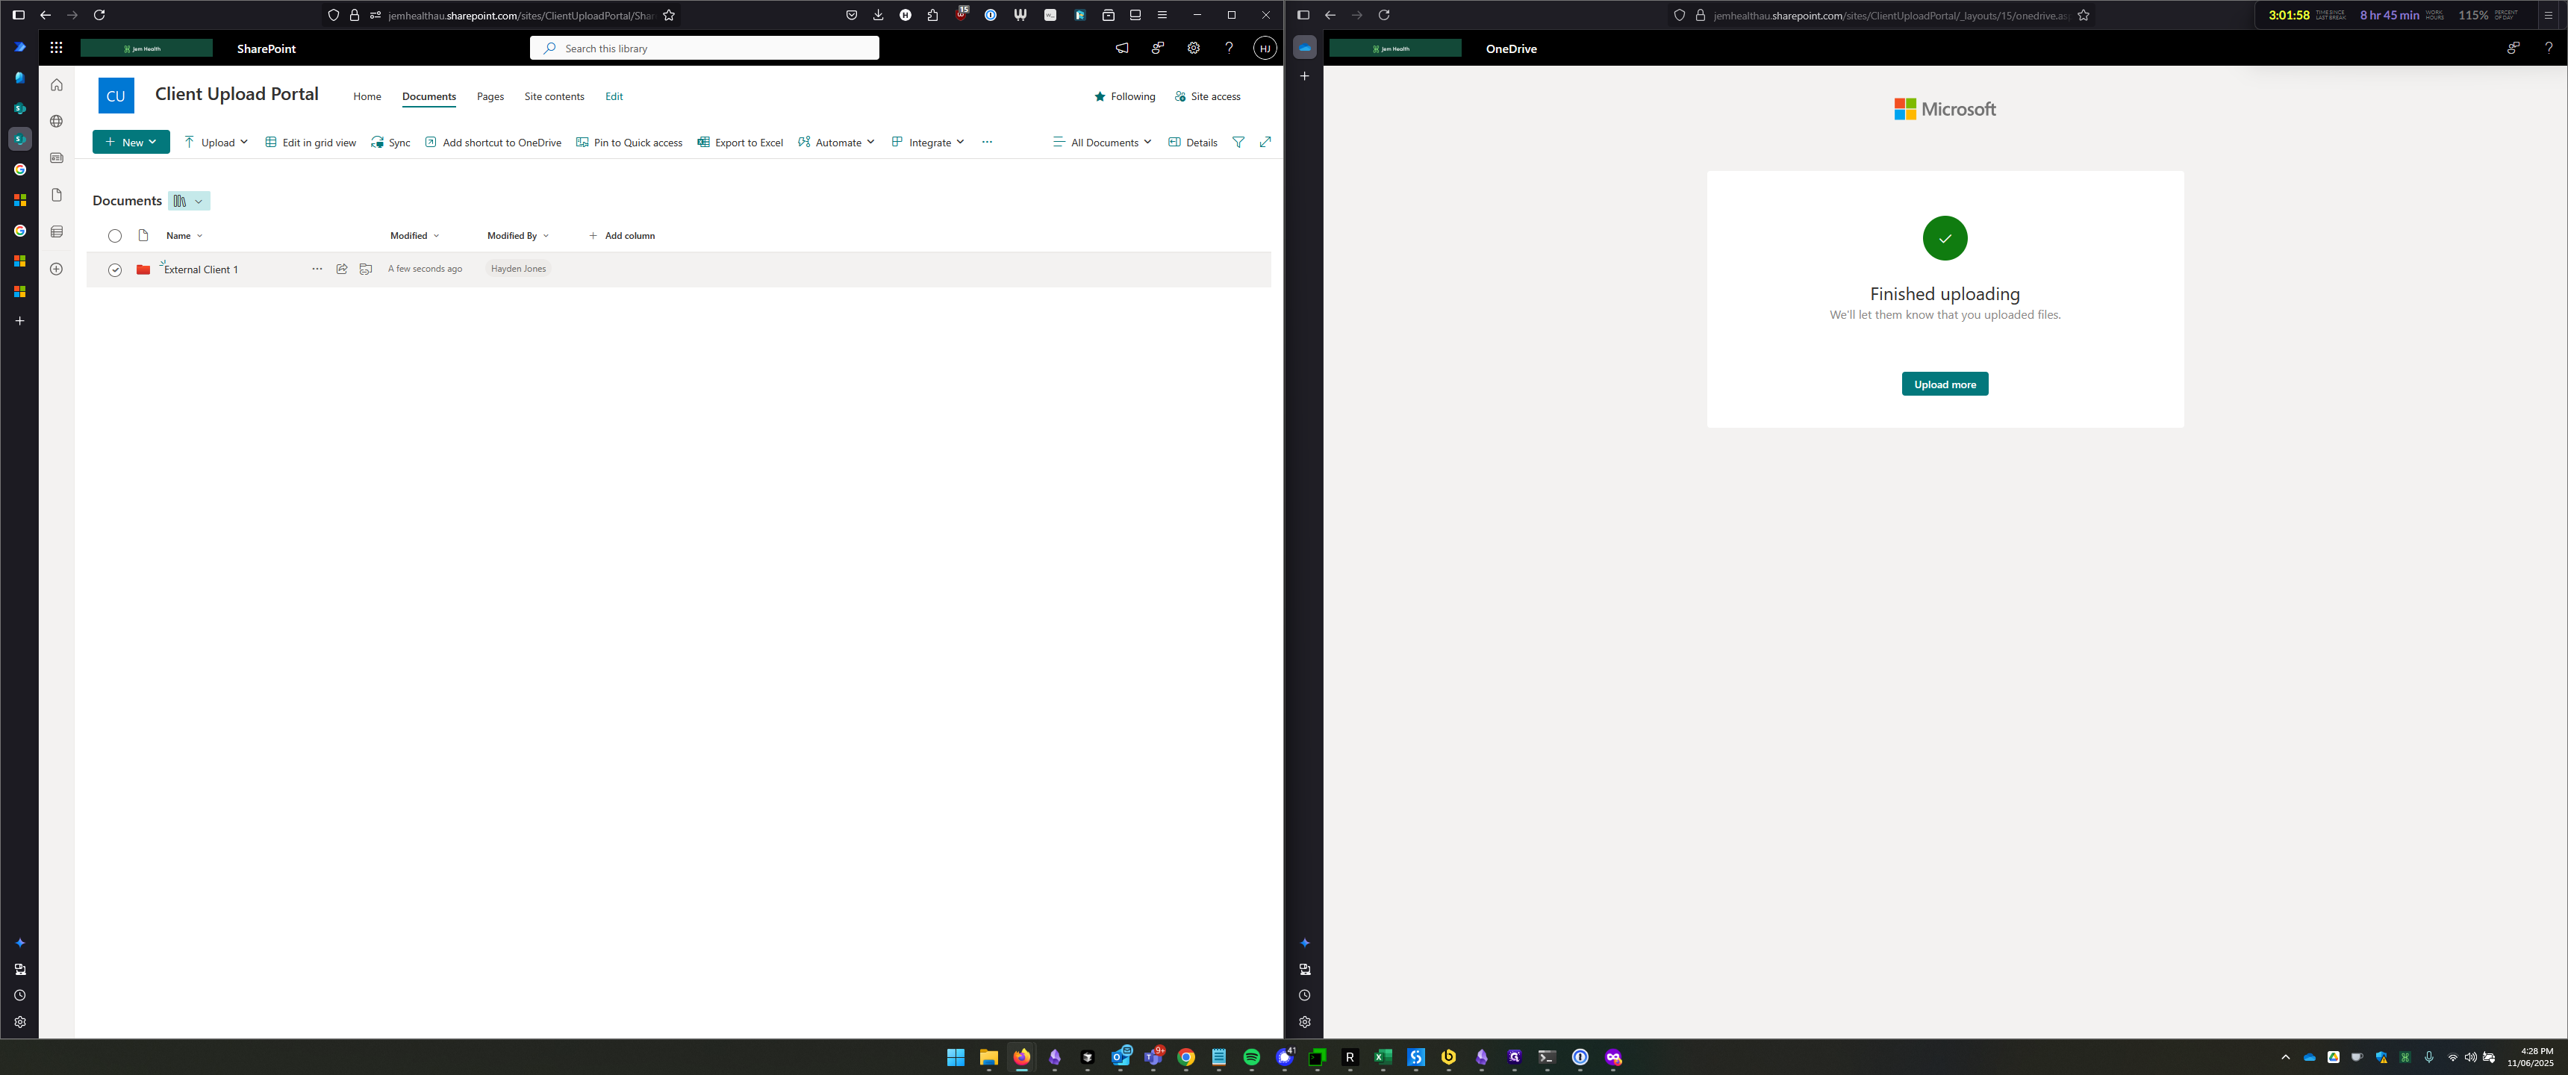The image size is (2568, 1075).
Task: Bookmark SharePoint page with star icon
Action: (x=669, y=15)
